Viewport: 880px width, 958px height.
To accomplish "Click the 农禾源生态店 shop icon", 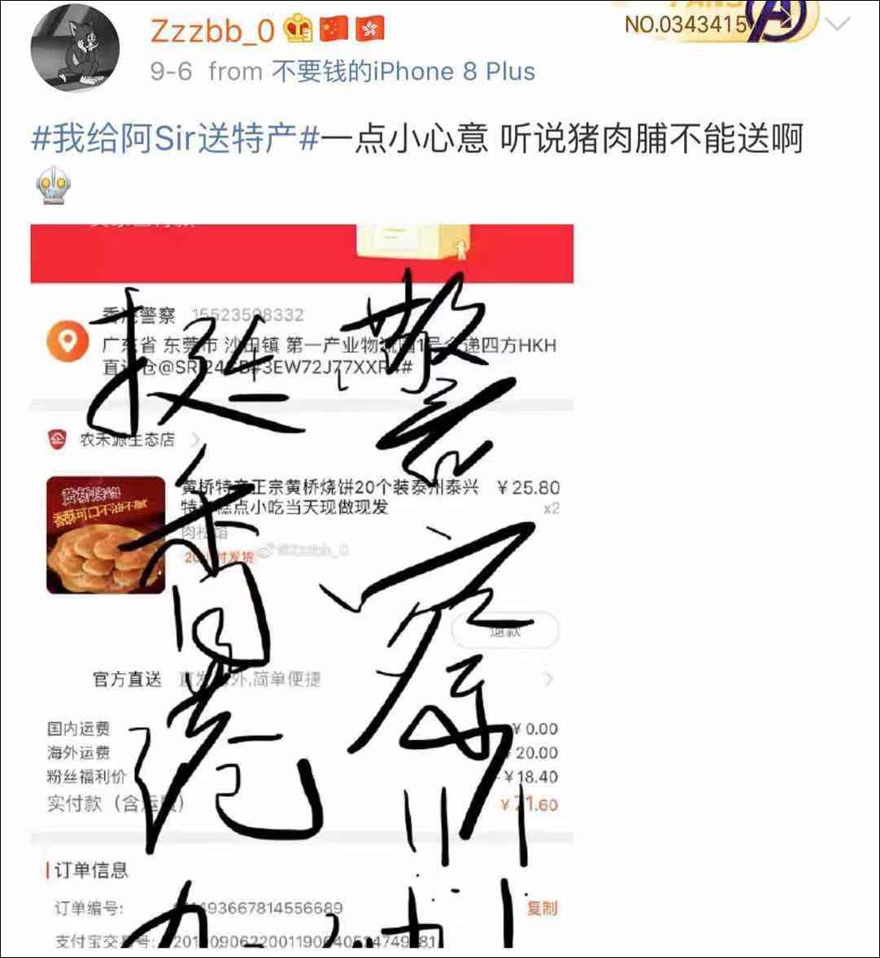I will [57, 438].
